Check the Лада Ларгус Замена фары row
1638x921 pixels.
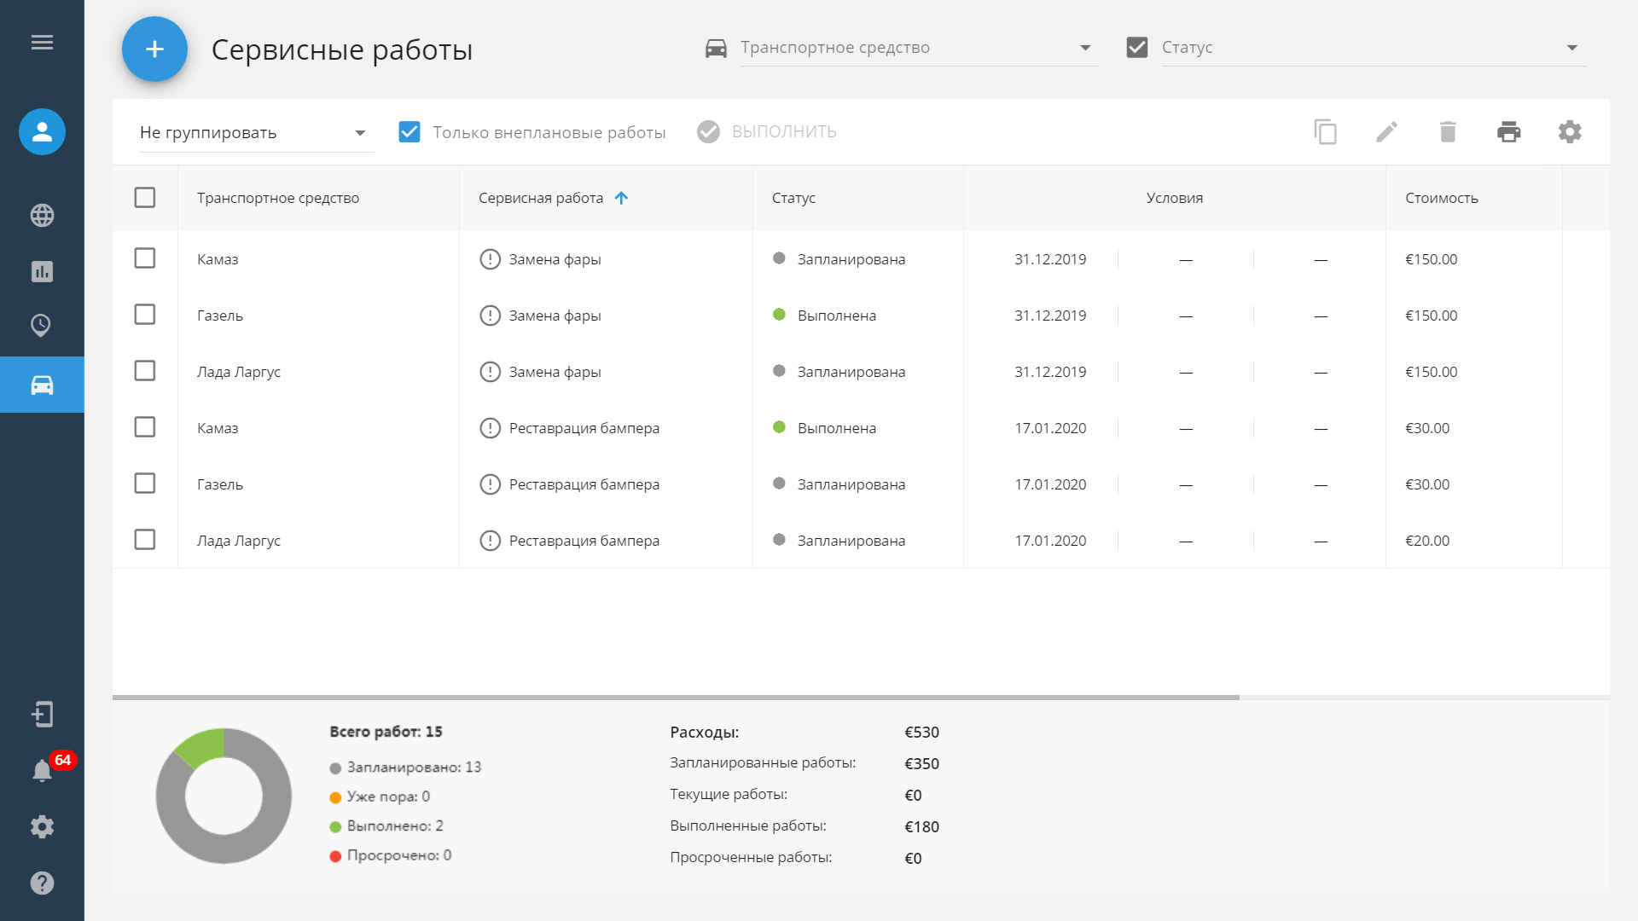(145, 371)
